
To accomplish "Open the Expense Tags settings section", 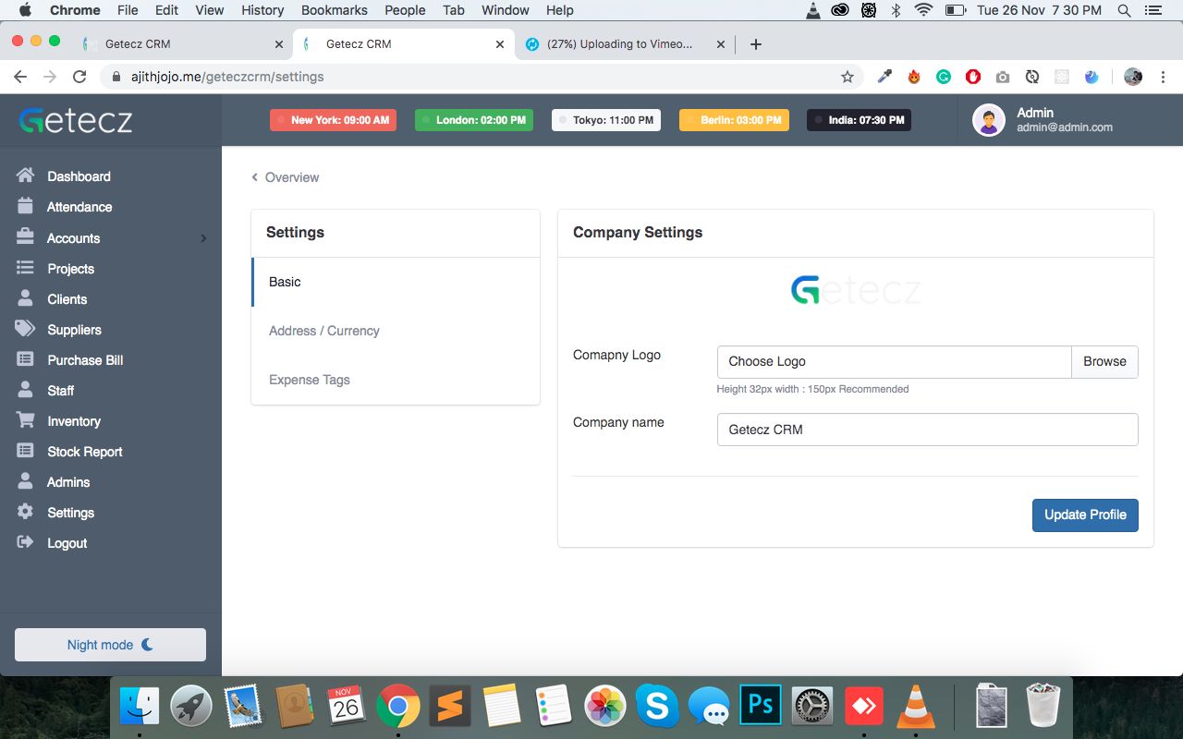I will point(396,380).
